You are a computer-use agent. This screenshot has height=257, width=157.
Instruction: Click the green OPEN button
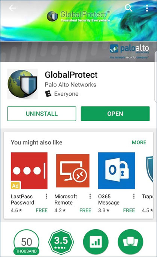(x=115, y=114)
